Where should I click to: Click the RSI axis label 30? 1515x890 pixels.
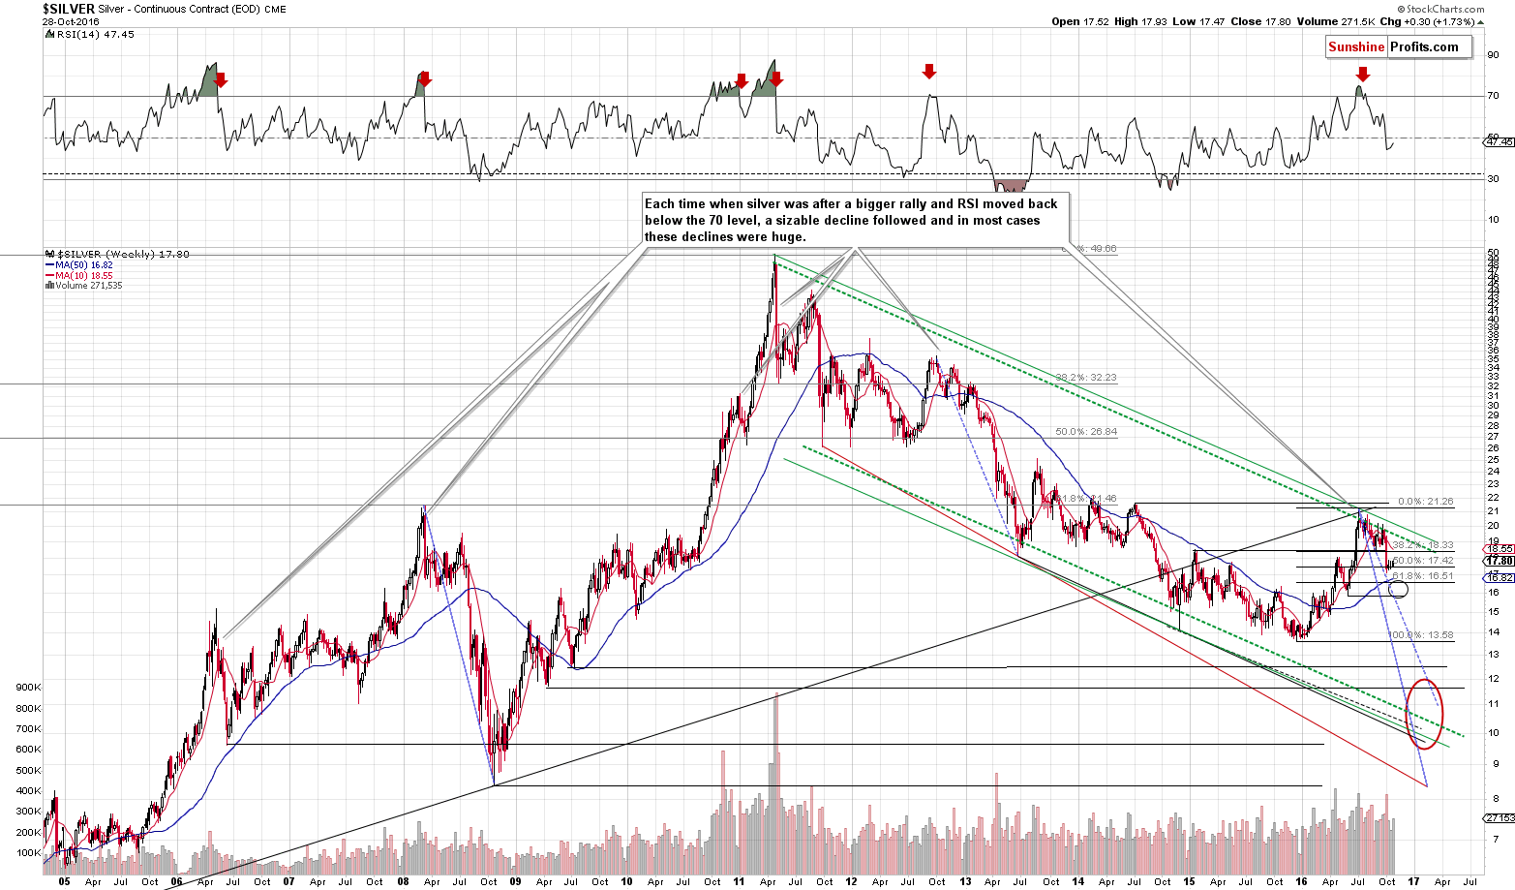click(x=1493, y=179)
